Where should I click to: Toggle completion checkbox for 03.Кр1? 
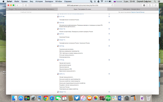(x=109, y=29)
